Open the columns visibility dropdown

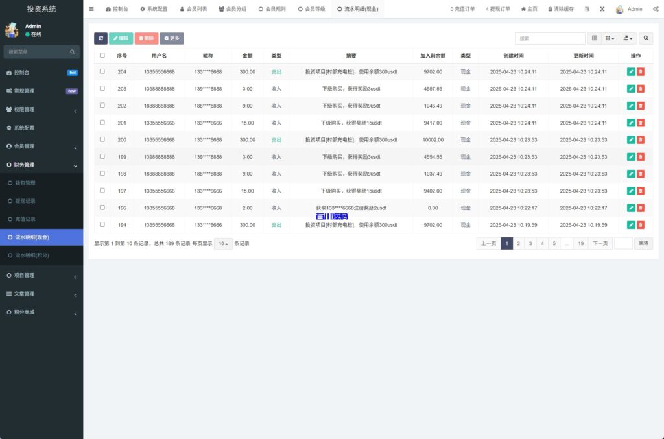610,38
